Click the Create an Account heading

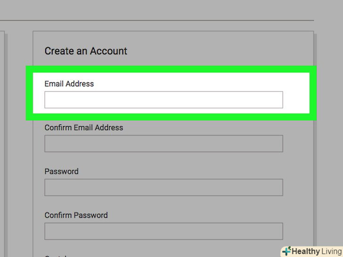tap(86, 51)
